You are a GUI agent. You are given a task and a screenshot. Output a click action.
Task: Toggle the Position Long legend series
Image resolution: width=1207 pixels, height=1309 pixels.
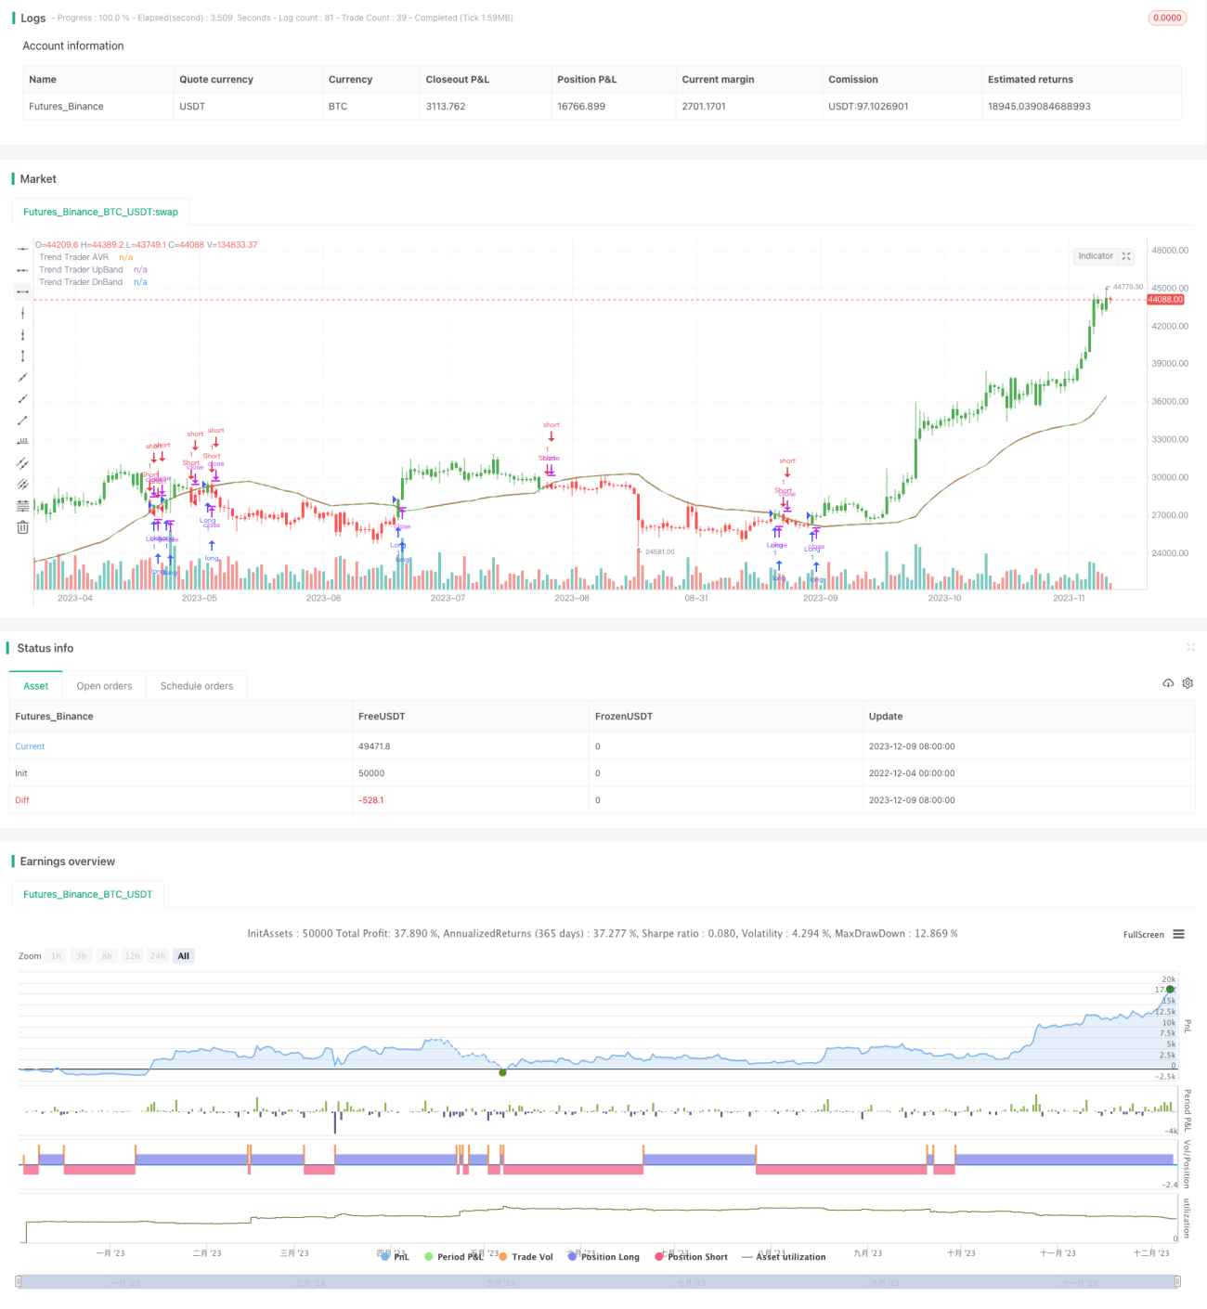pos(603,1257)
